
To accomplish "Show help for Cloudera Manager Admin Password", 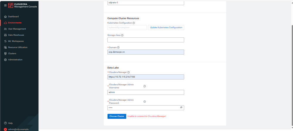I will 145,102.
